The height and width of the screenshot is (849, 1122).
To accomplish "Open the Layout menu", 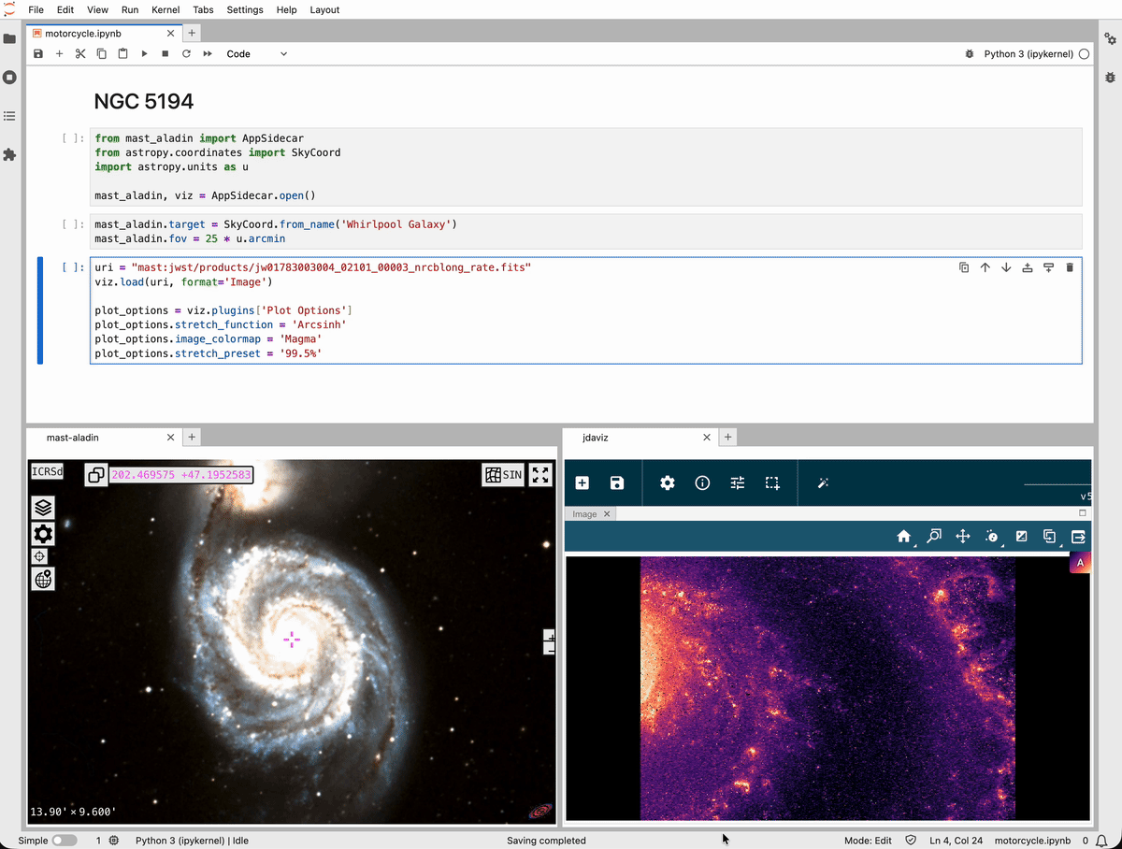I will click(324, 9).
